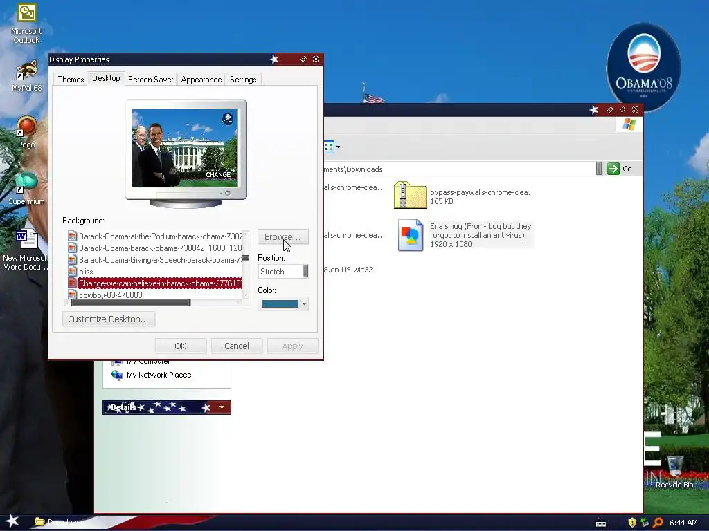Select the Pego desktop shortcut
The width and height of the screenshot is (709, 531).
[27, 132]
